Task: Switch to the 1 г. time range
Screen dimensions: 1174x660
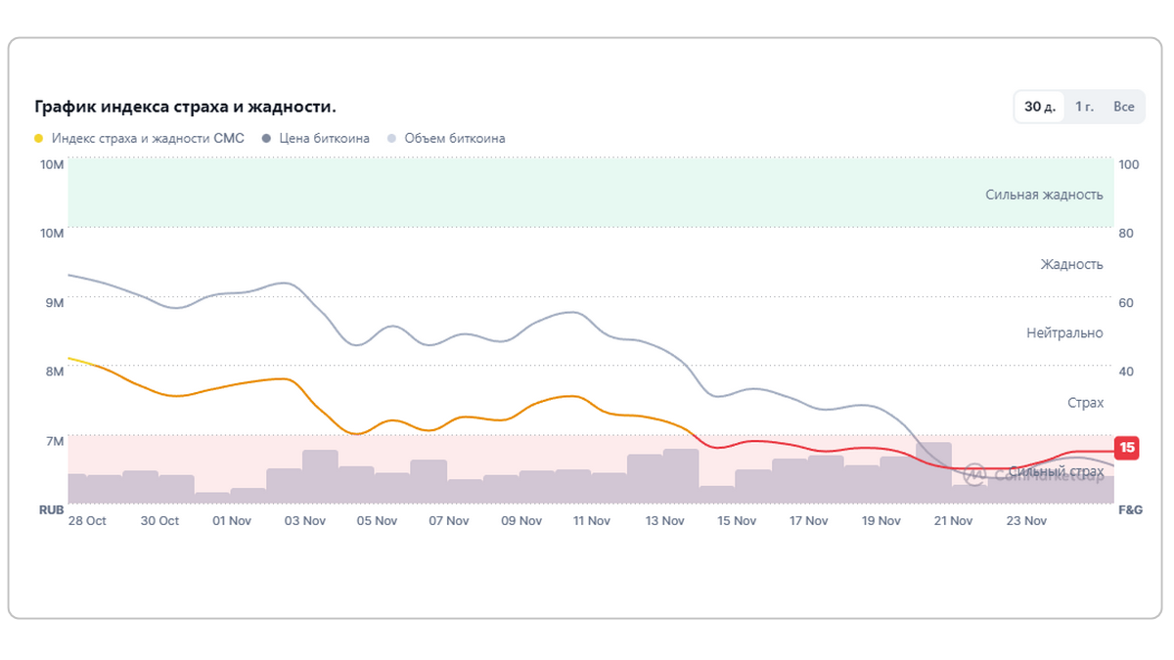Action: [x=1084, y=107]
